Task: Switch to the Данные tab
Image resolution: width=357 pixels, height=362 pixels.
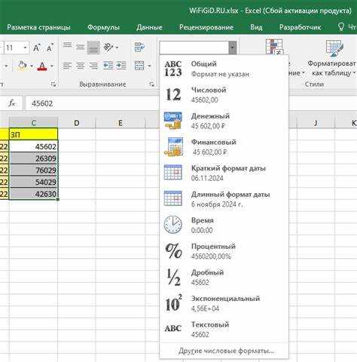Action: [x=149, y=27]
